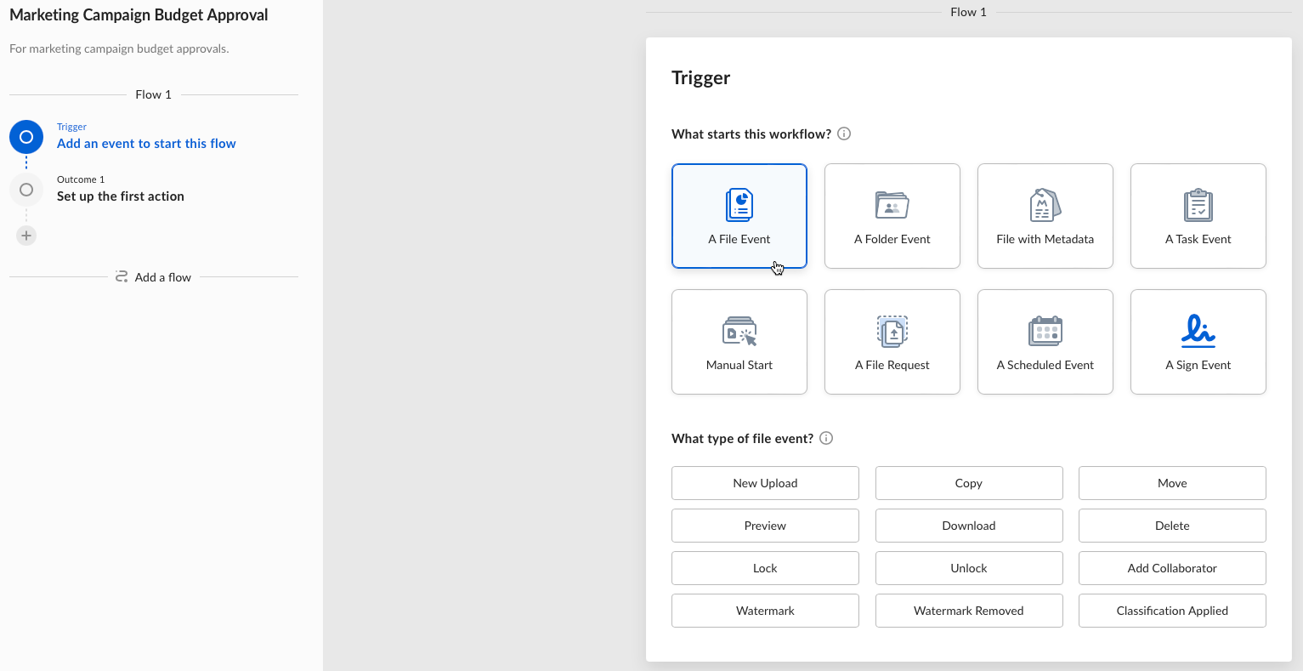Click the workflow description text
The image size is (1303, 671).
click(119, 48)
